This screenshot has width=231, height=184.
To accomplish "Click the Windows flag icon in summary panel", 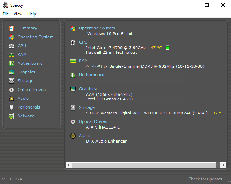I will 73,28.
